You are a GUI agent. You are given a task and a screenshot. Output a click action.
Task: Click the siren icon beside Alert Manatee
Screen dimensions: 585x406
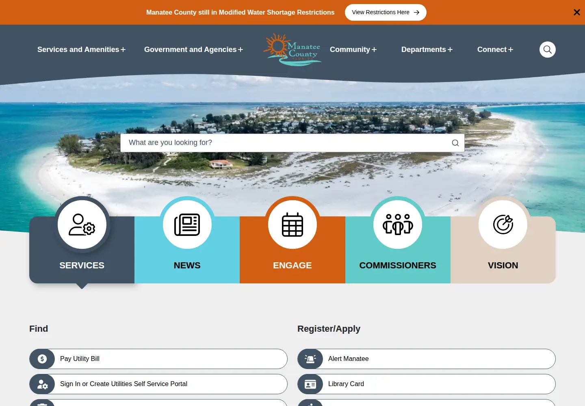310,359
